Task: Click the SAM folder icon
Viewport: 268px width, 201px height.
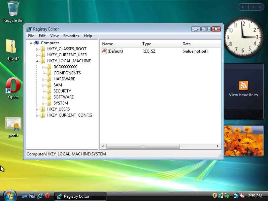Action: coord(49,85)
